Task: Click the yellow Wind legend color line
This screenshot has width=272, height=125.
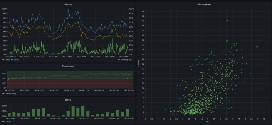Action: [3, 60]
